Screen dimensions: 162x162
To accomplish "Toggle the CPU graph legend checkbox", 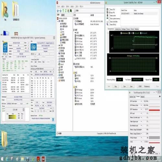I will click(x=129, y=33).
